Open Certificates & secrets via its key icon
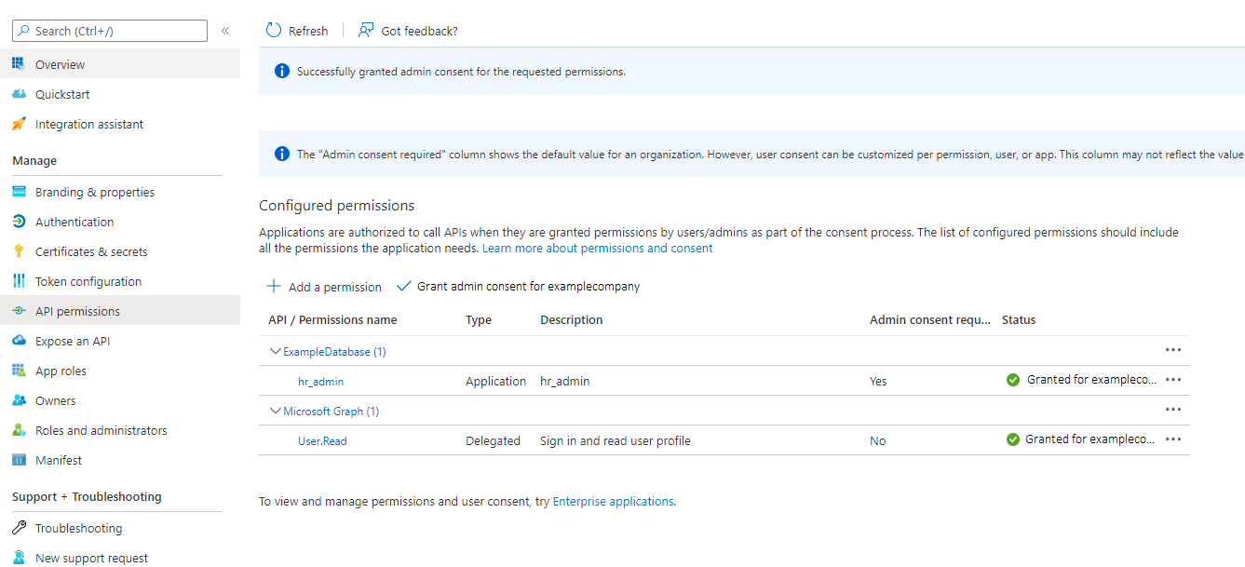The height and width of the screenshot is (567, 1245). (x=20, y=250)
